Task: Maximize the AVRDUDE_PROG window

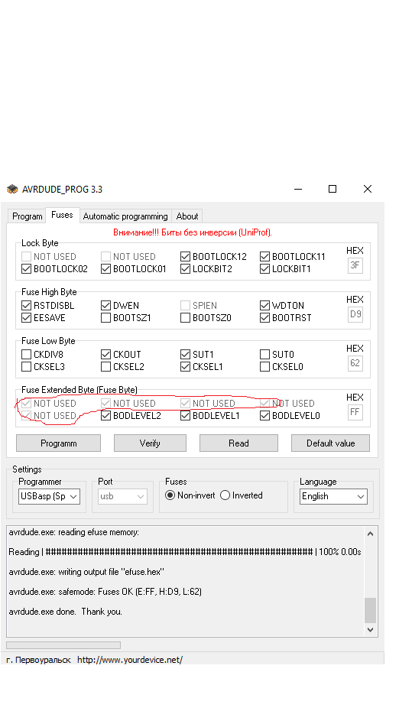Action: click(x=332, y=189)
